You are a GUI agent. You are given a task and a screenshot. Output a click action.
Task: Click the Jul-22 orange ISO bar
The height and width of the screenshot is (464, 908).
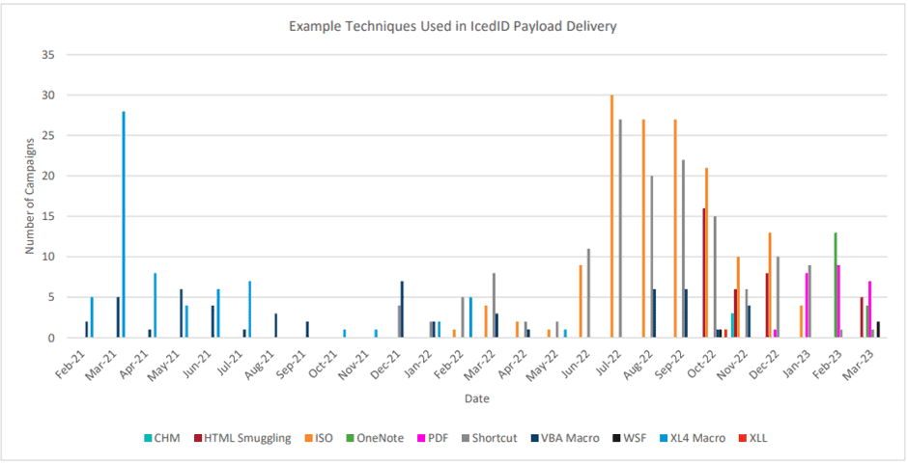[x=611, y=216]
